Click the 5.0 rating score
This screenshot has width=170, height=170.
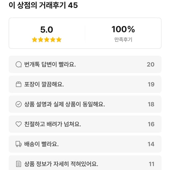(47, 29)
